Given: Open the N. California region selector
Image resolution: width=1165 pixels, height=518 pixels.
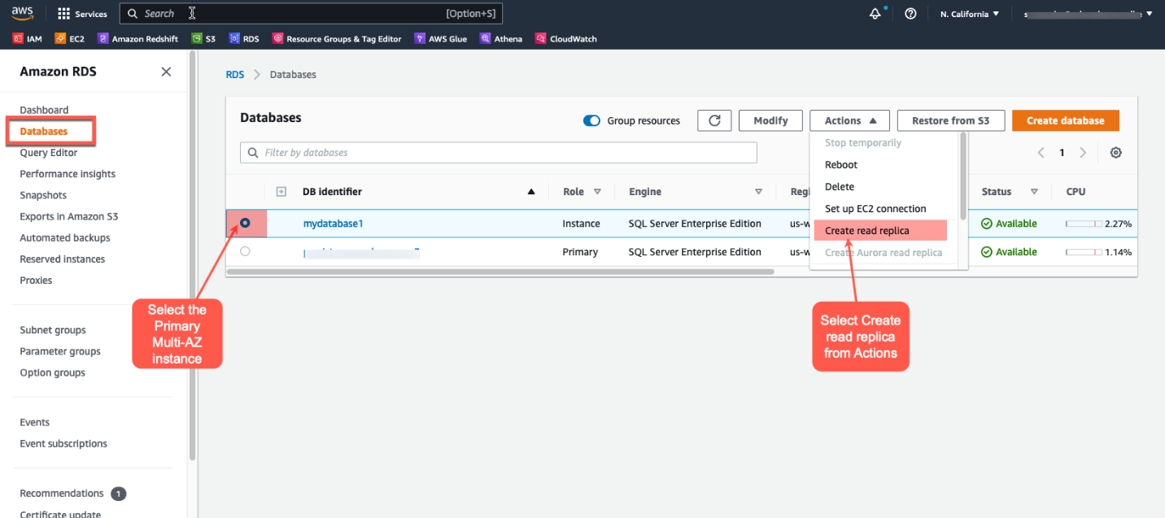Looking at the screenshot, I should tap(970, 14).
